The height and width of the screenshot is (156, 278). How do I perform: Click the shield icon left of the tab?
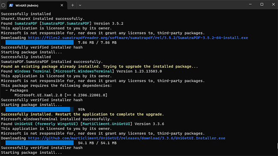[3, 5]
